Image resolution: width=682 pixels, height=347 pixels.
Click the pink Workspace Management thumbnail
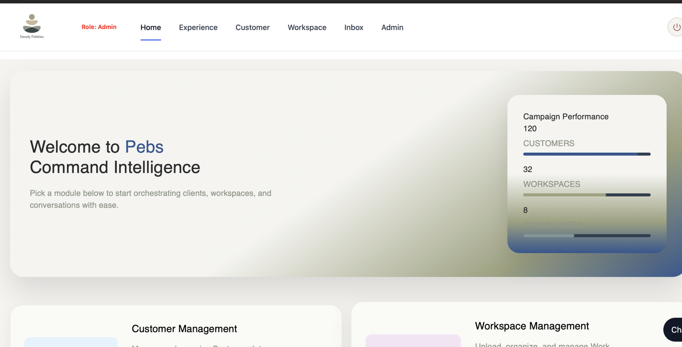point(413,341)
